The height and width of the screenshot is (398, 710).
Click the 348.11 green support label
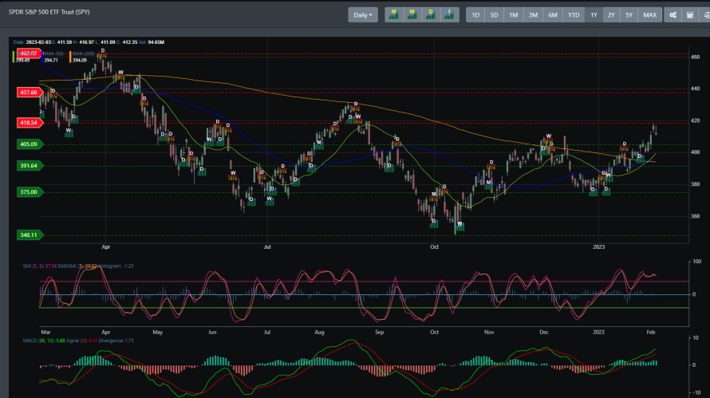pyautogui.click(x=30, y=235)
